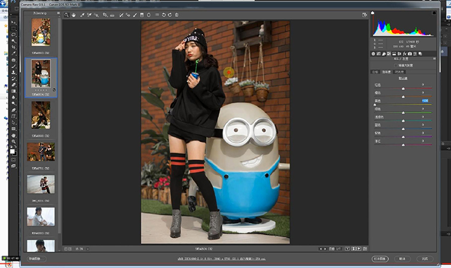The height and width of the screenshot is (268, 451).
Task: Switch to the Luminance tab
Action: click(399, 72)
